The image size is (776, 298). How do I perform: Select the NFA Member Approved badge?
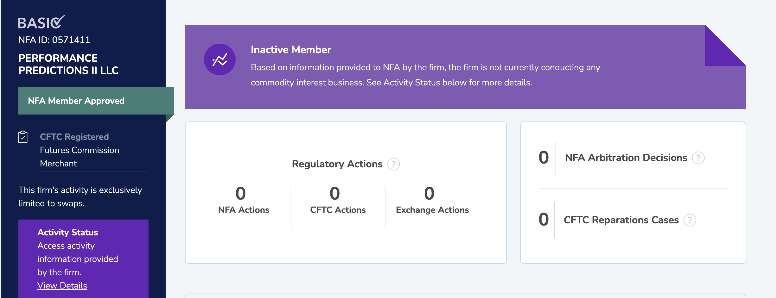point(77,101)
